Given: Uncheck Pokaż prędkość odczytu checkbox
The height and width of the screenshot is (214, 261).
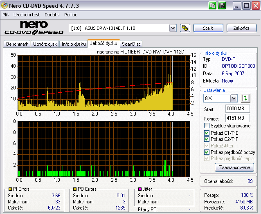Looking at the screenshot, I should pos(207,152).
